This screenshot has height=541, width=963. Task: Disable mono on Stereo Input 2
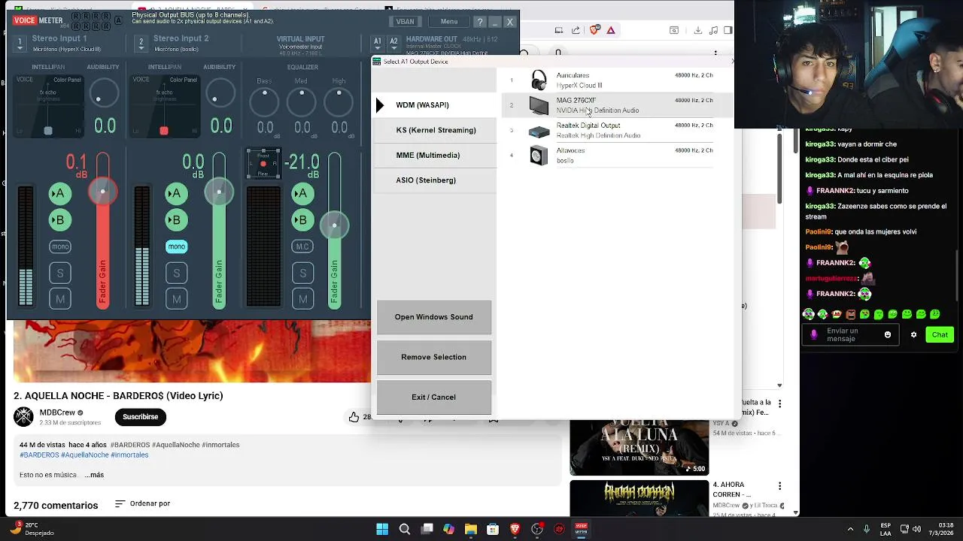tap(177, 246)
